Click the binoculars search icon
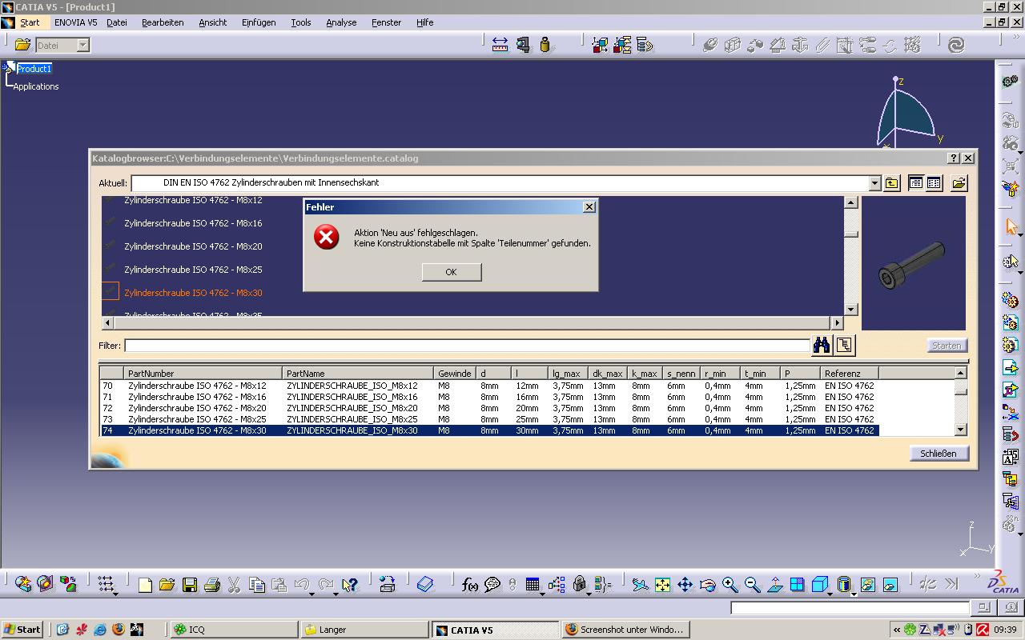Image resolution: width=1025 pixels, height=640 pixels. tap(822, 345)
